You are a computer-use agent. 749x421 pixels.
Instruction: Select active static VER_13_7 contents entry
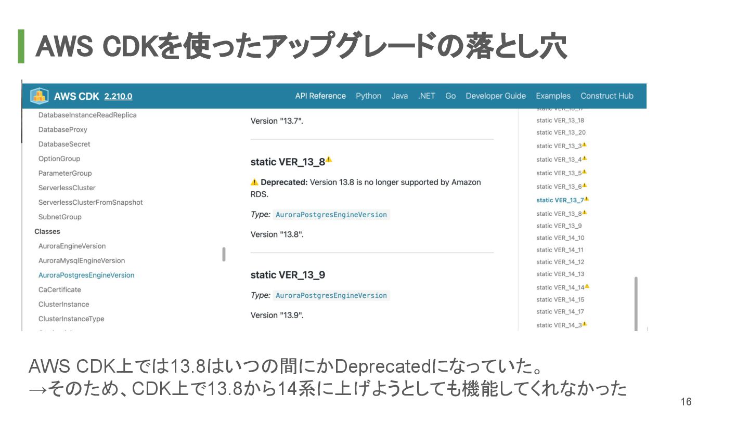[560, 200]
